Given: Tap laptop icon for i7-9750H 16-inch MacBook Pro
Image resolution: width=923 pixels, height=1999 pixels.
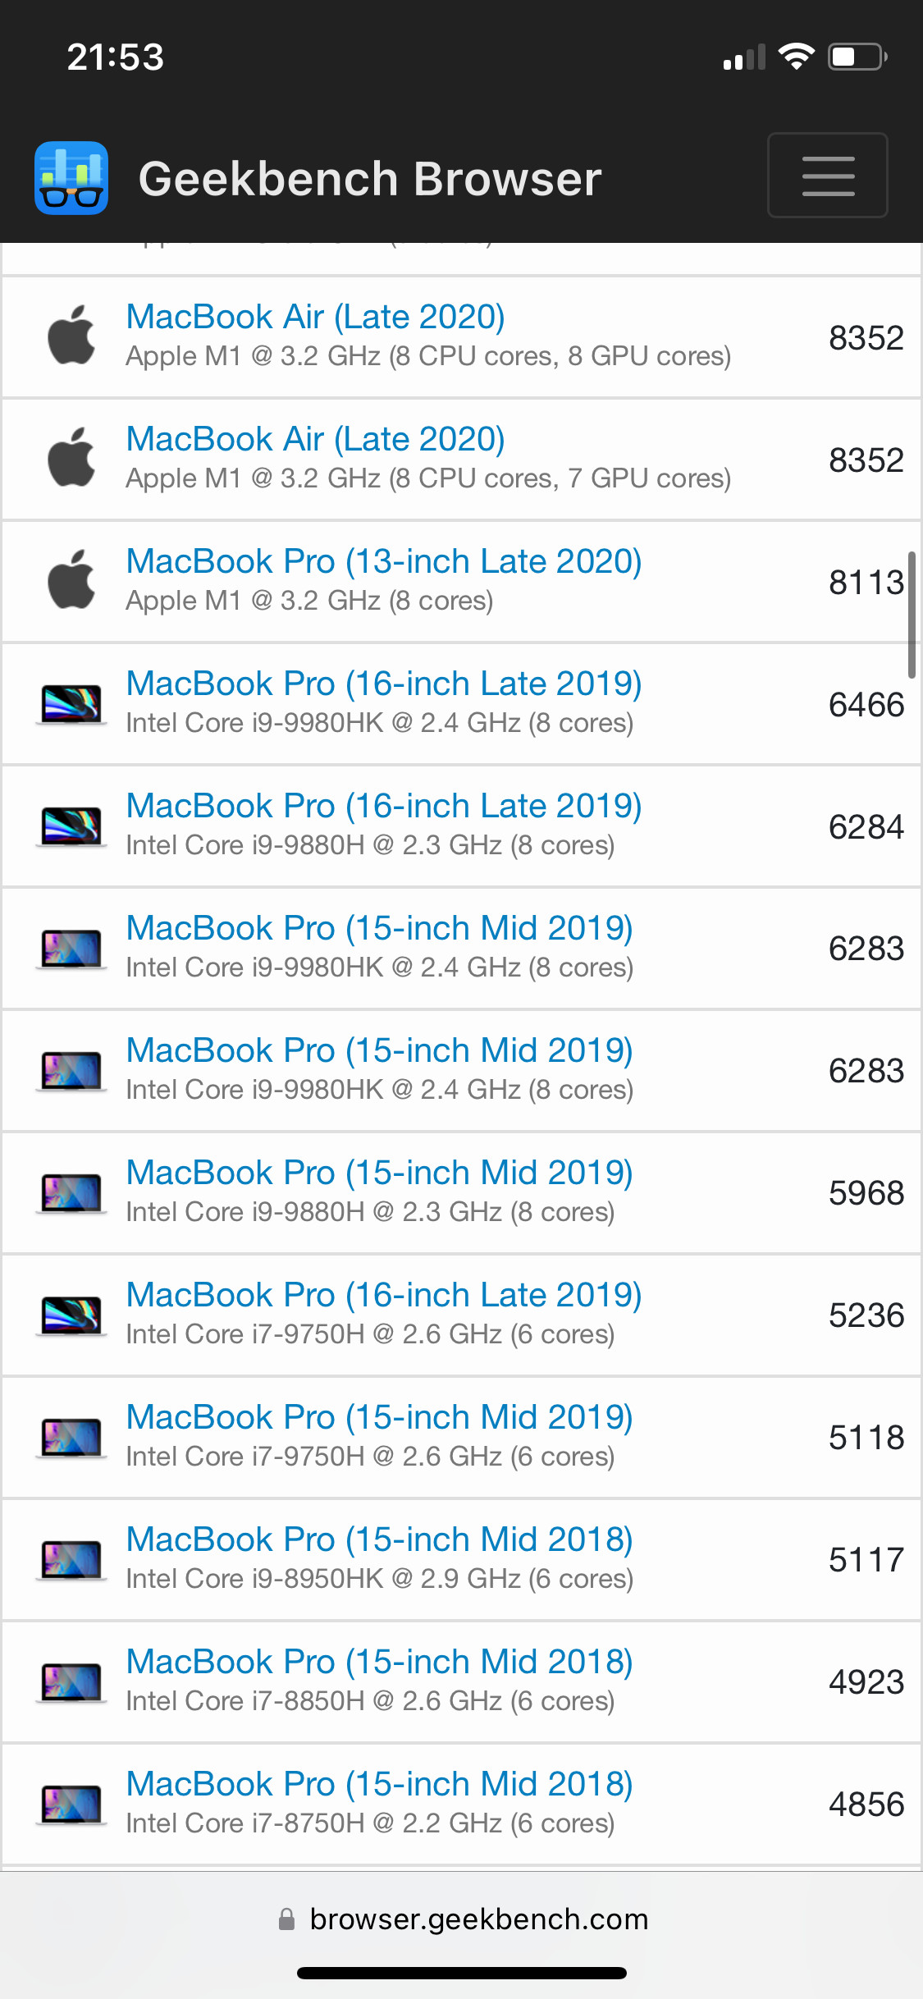Looking at the screenshot, I should click(71, 1315).
